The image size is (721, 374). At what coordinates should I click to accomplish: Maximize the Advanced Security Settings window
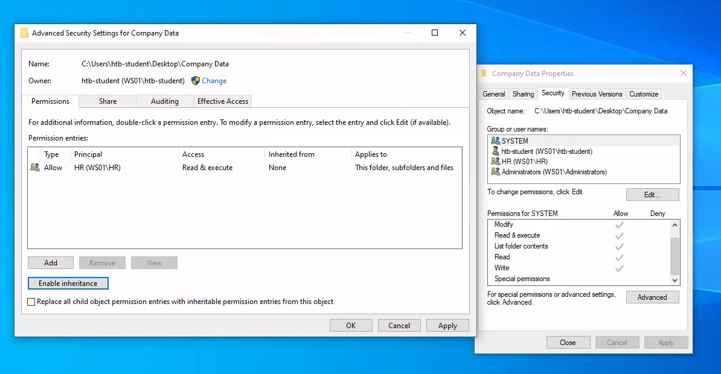(435, 33)
